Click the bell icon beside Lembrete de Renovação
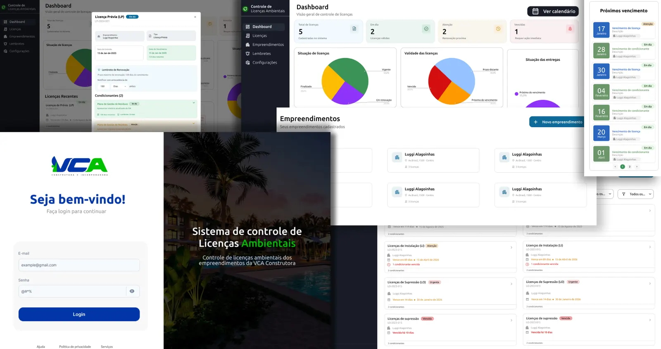This screenshot has height=349, width=661. point(99,70)
